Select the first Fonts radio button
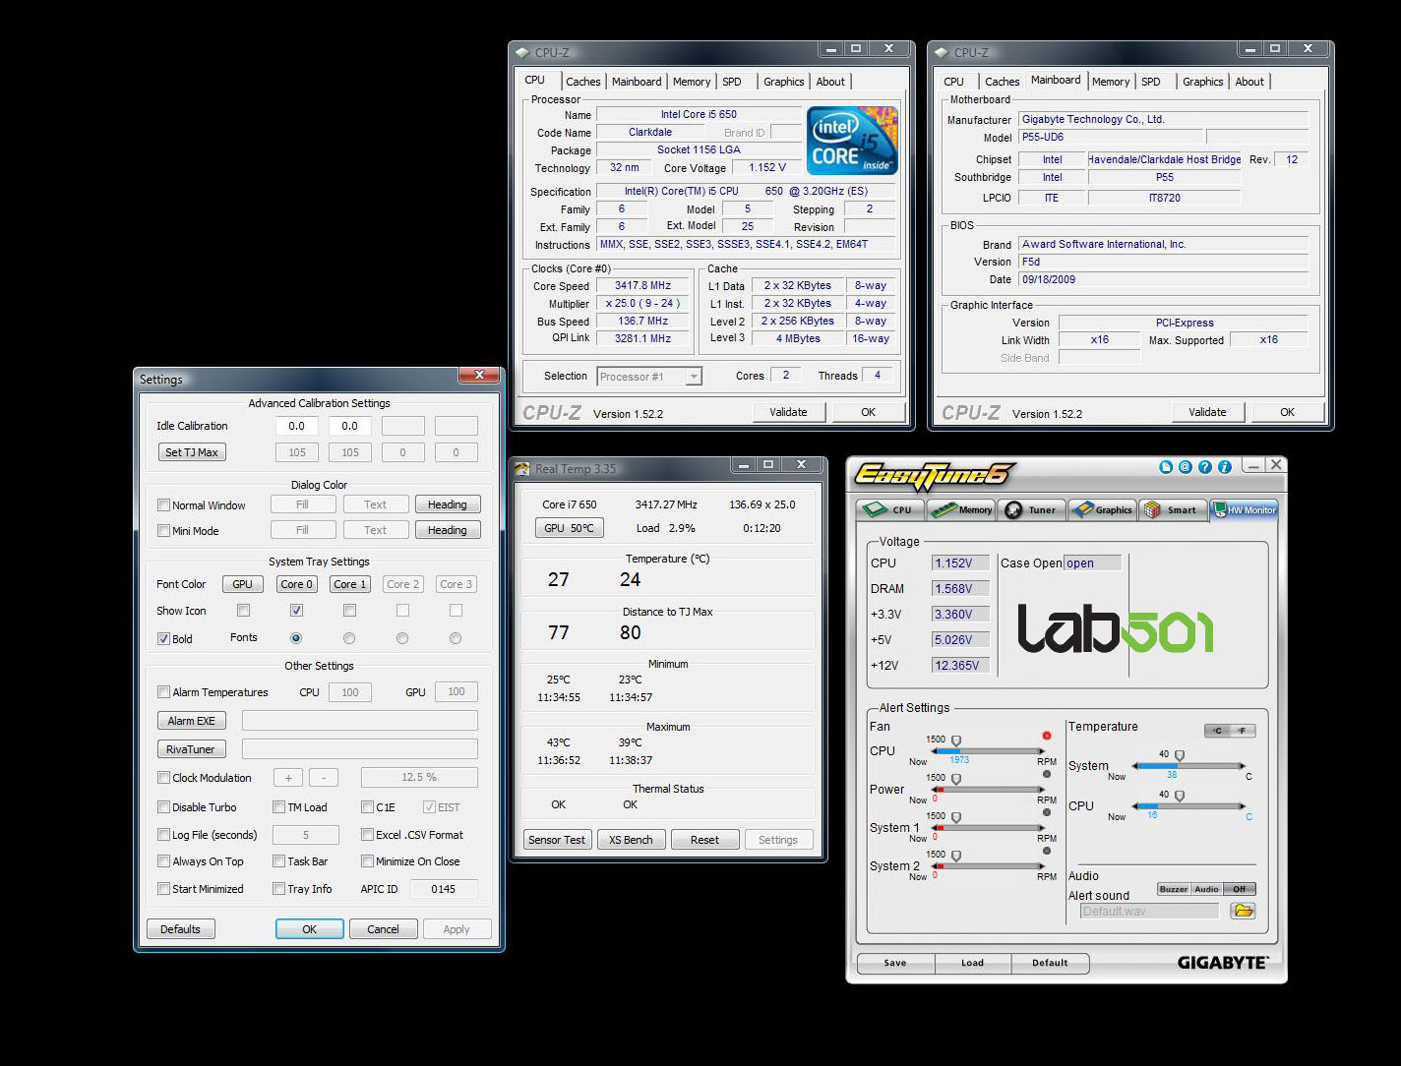This screenshot has height=1066, width=1401. coord(296,638)
